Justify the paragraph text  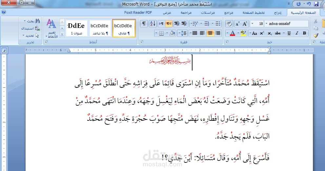(194, 33)
